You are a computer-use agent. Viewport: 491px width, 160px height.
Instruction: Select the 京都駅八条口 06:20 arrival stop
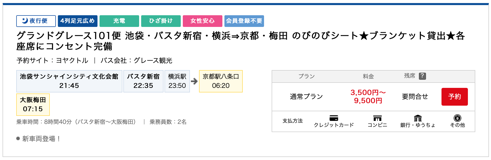coord(221,81)
